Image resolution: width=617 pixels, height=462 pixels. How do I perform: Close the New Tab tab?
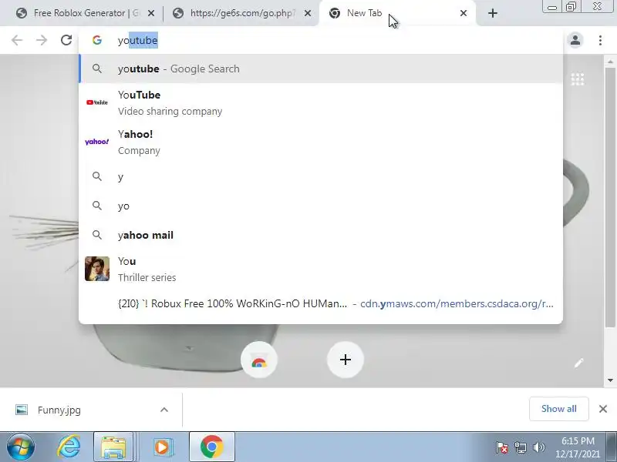point(464,13)
